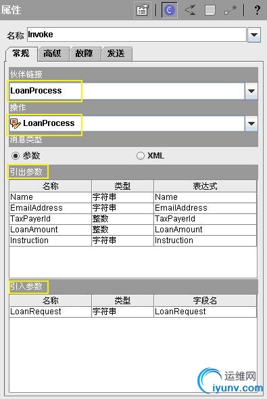
Task: Select the blue circular C toolbar icon
Action: coord(169,10)
